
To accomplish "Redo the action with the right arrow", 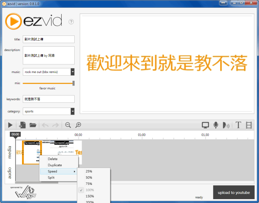I will (56, 125).
